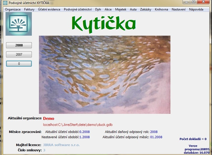Viewport: 212px width, 155px height.
Task: Close the Kytička window
Action: (203, 2)
